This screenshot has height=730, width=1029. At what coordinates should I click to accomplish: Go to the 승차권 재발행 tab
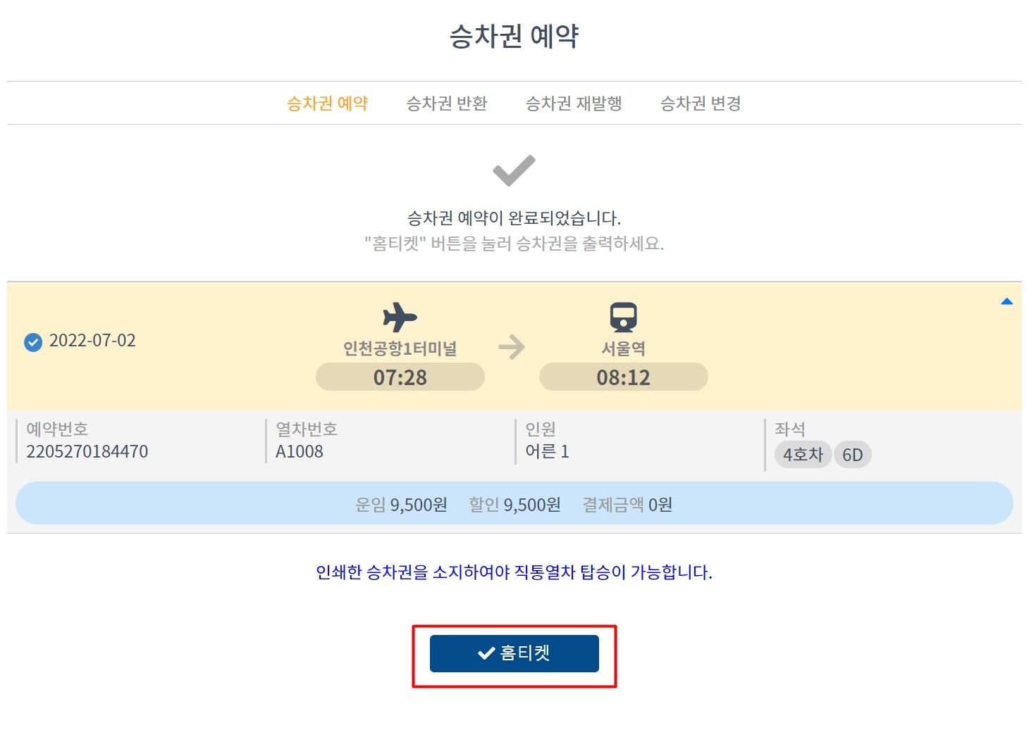[573, 103]
